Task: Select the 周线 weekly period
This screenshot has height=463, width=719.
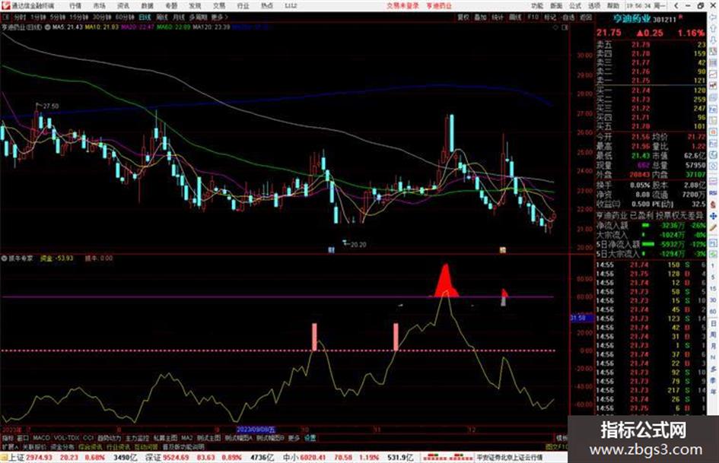Action: [162, 17]
